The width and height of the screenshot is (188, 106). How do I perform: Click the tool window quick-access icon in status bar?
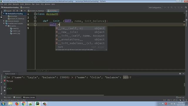click(x=2, y=100)
